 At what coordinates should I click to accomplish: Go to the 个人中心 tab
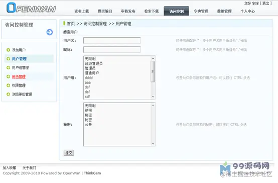point(248,11)
